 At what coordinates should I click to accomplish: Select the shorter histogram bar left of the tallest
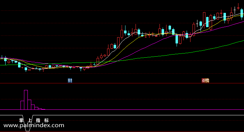point(22,105)
